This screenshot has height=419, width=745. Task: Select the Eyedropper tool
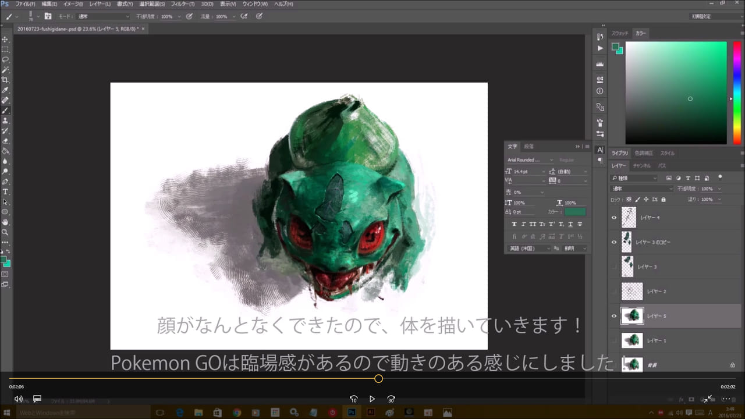[5, 90]
